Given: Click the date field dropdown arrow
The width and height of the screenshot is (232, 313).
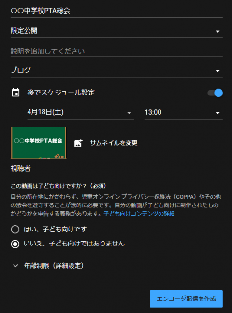Looking at the screenshot, I should (129, 113).
